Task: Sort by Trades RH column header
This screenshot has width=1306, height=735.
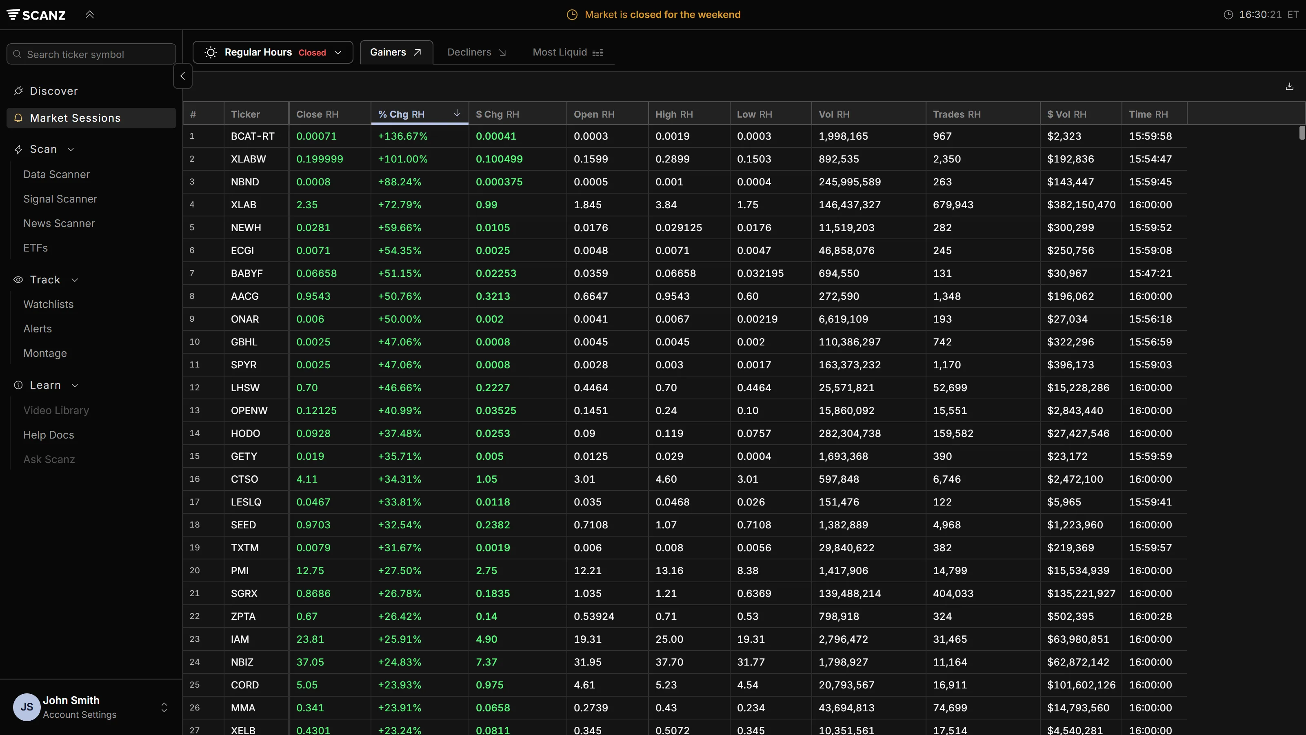Action: (983, 114)
